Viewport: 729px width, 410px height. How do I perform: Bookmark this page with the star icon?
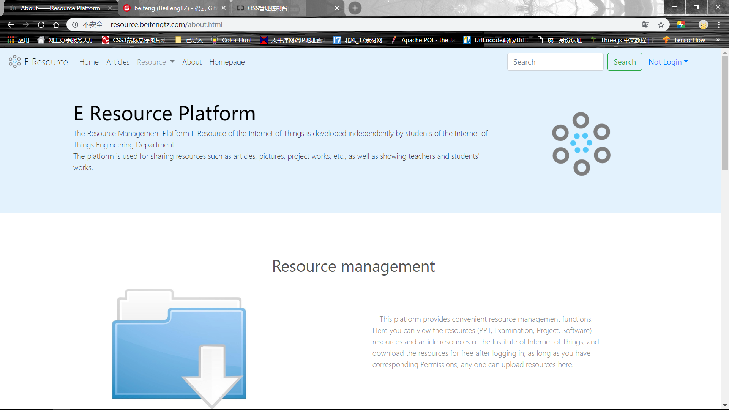tap(661, 24)
